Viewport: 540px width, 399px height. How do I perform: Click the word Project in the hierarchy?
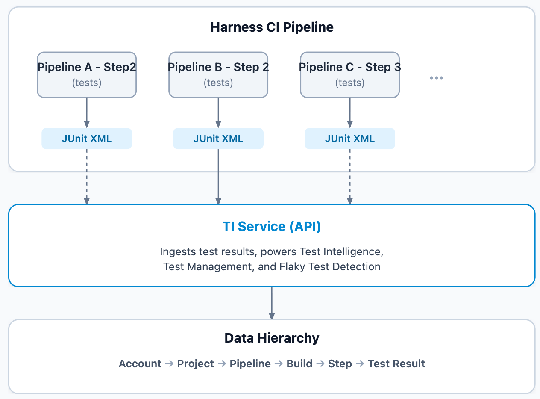pyautogui.click(x=196, y=364)
